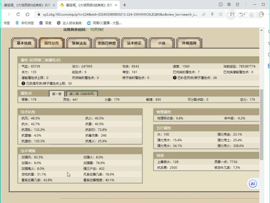This screenshot has height=203, width=270.
Task: Show the 小孩 tab
Action: pyautogui.click(x=162, y=43)
